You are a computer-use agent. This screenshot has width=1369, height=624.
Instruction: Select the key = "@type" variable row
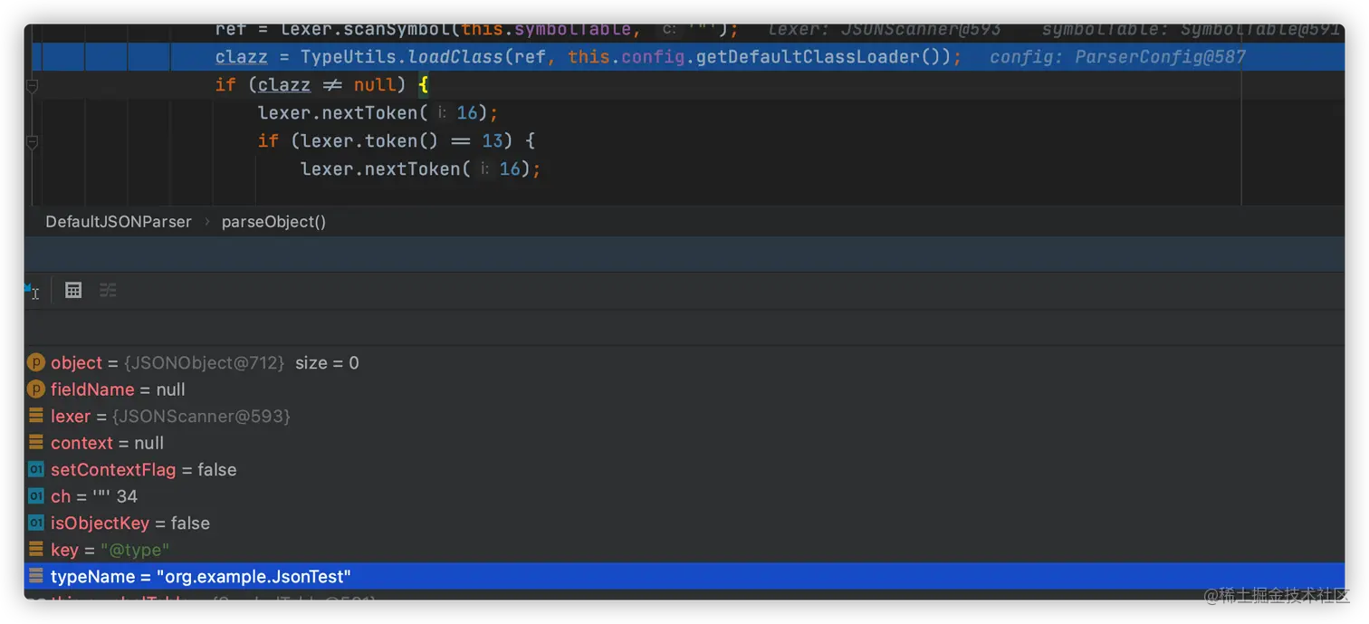(684, 550)
